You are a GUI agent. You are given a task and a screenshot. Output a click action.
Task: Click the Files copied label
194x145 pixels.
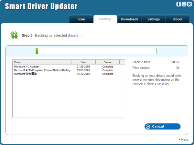(141, 68)
